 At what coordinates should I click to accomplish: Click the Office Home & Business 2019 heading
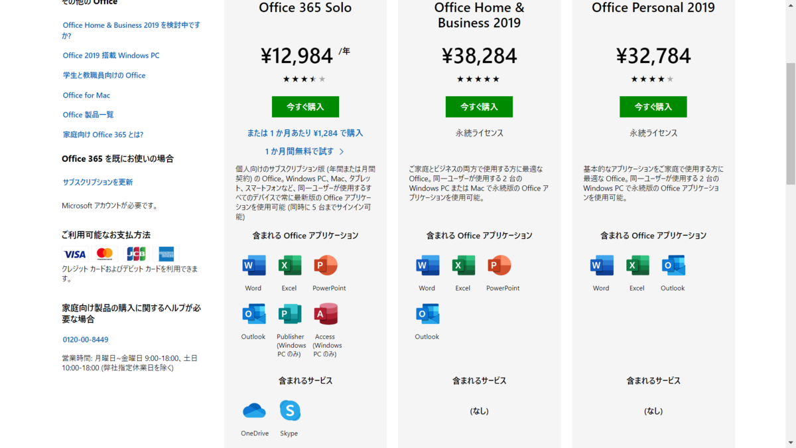pyautogui.click(x=479, y=15)
